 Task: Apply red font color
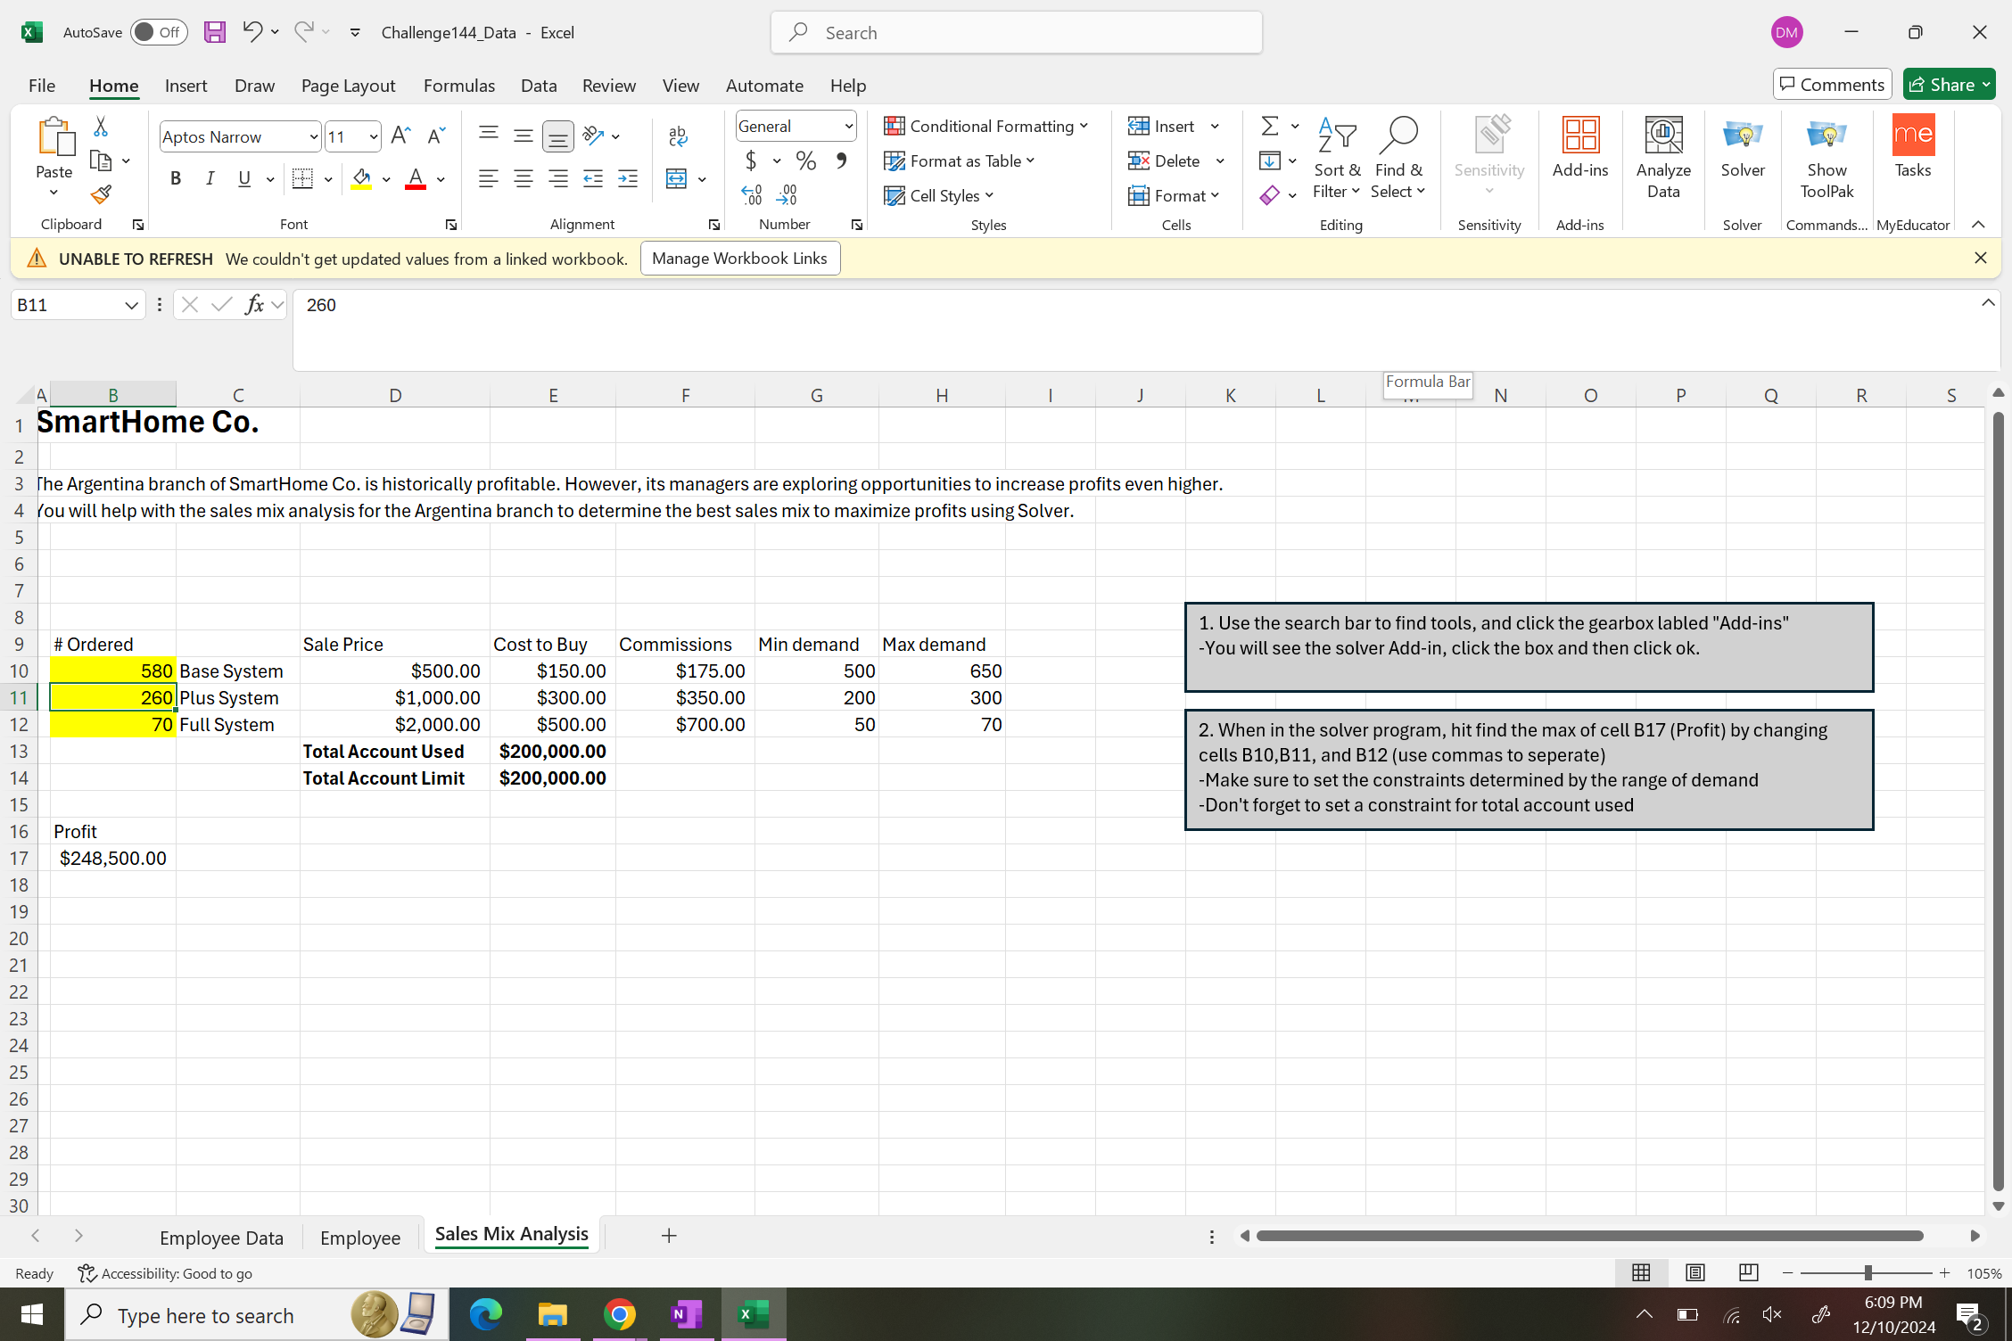[416, 179]
